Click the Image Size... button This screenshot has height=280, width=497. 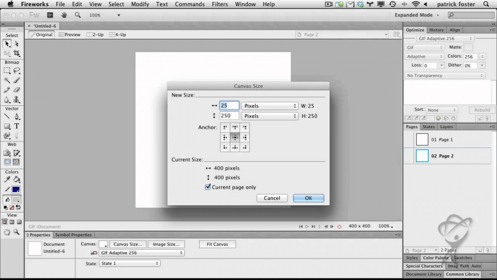(166, 244)
